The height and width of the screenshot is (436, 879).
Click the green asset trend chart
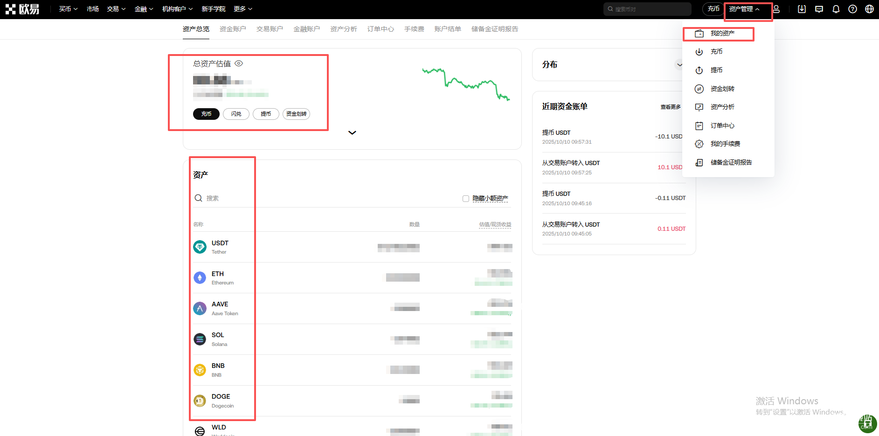pyautogui.click(x=465, y=84)
